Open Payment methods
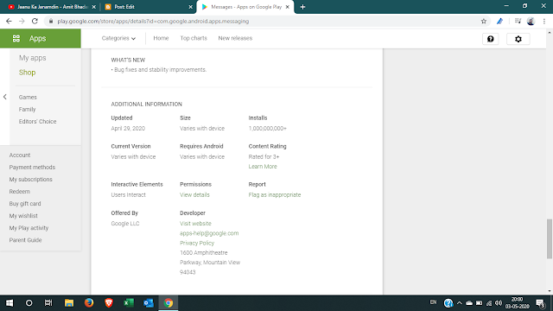This screenshot has width=553, height=311. [x=32, y=167]
